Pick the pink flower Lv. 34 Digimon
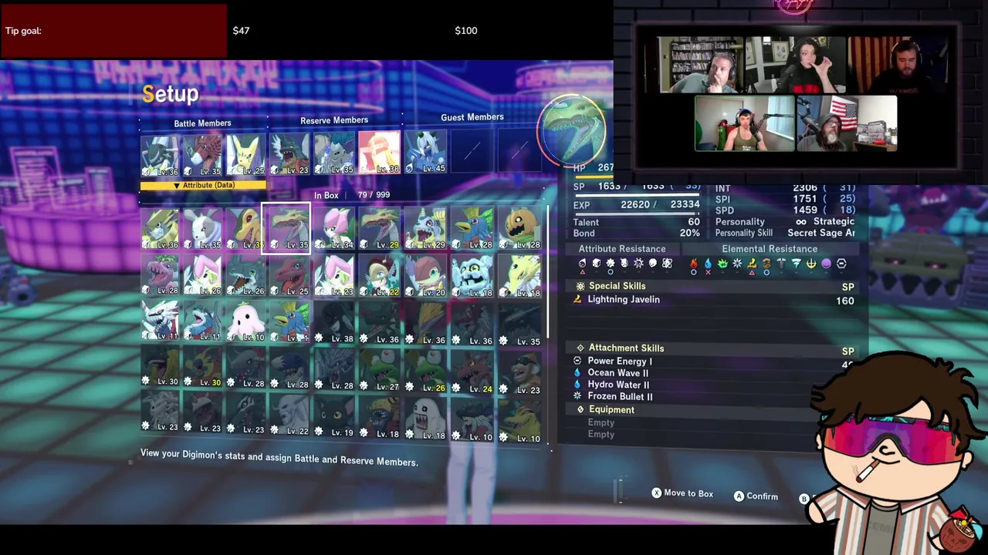The width and height of the screenshot is (988, 555). pyautogui.click(x=335, y=228)
